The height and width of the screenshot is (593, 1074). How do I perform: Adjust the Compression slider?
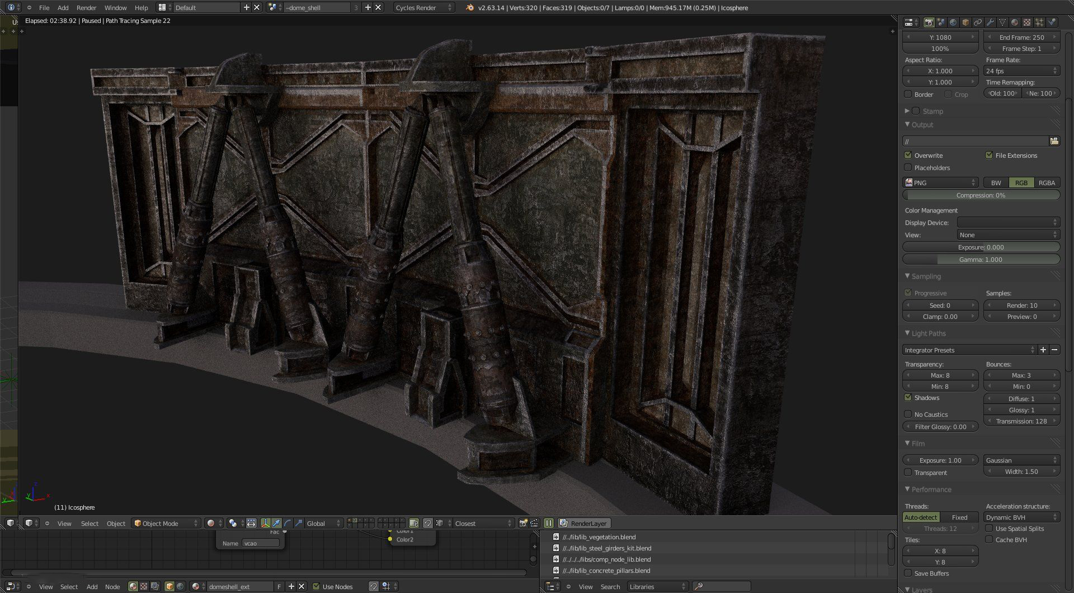(981, 195)
